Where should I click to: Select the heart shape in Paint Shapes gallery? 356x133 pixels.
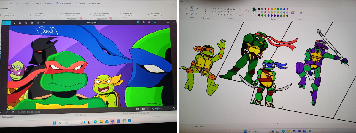coord(228,14)
